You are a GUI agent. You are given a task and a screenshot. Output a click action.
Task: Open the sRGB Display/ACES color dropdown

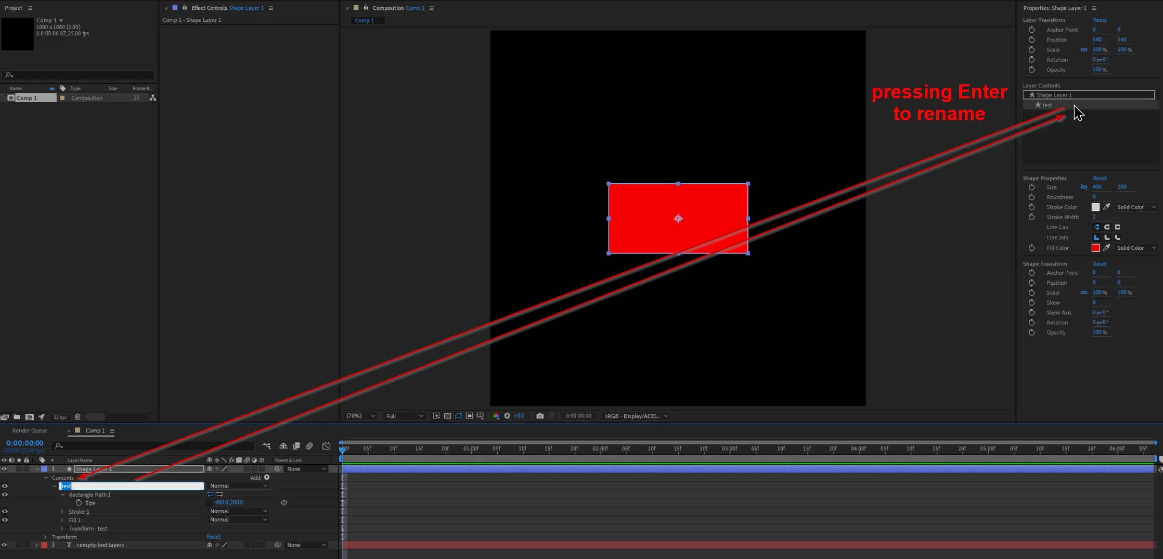click(x=636, y=416)
